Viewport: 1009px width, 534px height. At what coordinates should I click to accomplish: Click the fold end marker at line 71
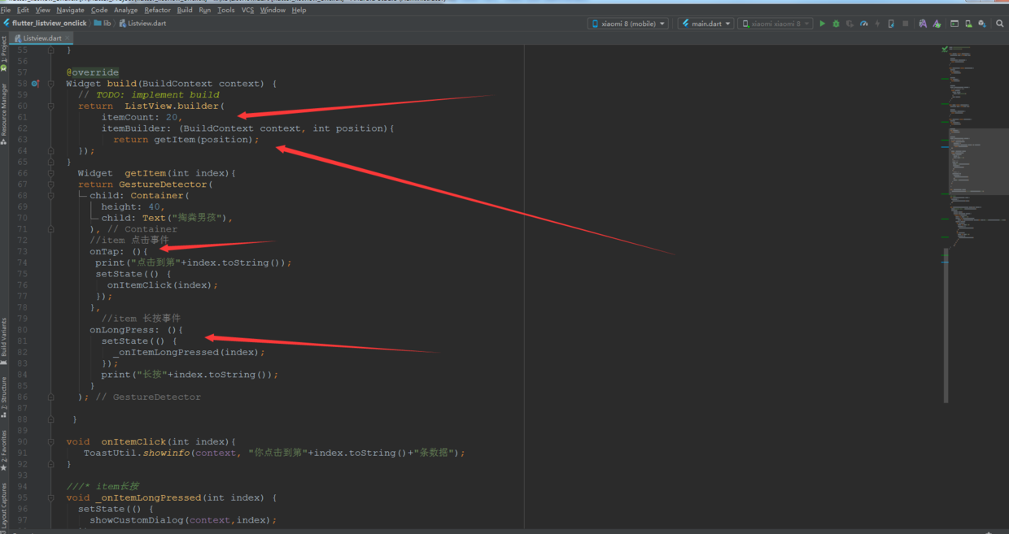(x=50, y=228)
